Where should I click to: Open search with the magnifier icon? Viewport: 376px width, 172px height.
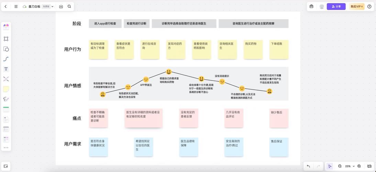coord(69,7)
